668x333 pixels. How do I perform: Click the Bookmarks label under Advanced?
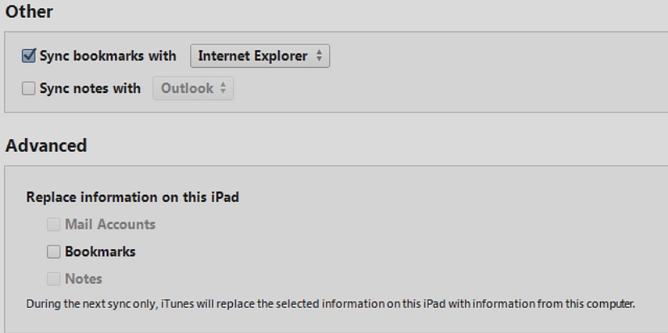tap(99, 252)
